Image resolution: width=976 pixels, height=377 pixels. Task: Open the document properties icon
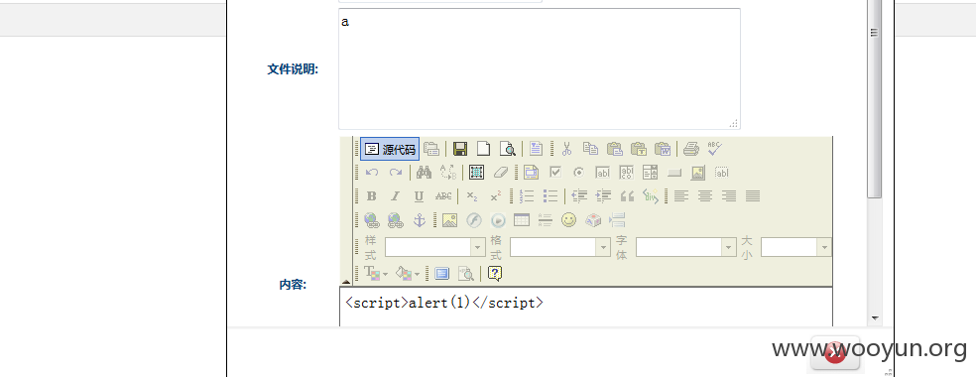(431, 149)
